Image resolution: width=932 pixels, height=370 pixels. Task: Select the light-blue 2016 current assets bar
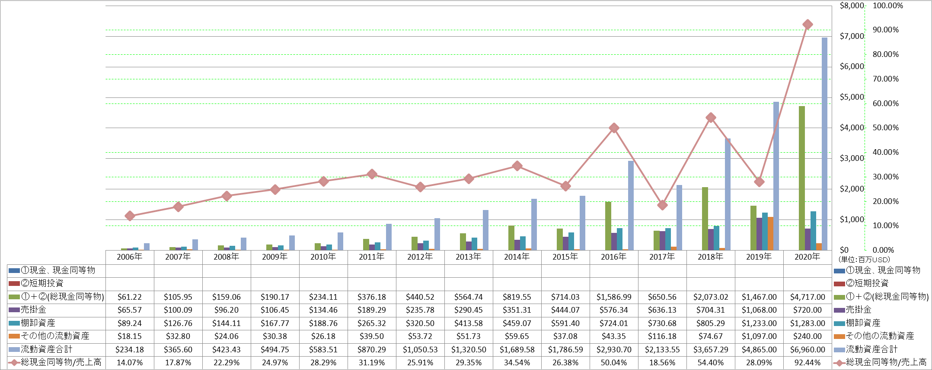point(631,205)
